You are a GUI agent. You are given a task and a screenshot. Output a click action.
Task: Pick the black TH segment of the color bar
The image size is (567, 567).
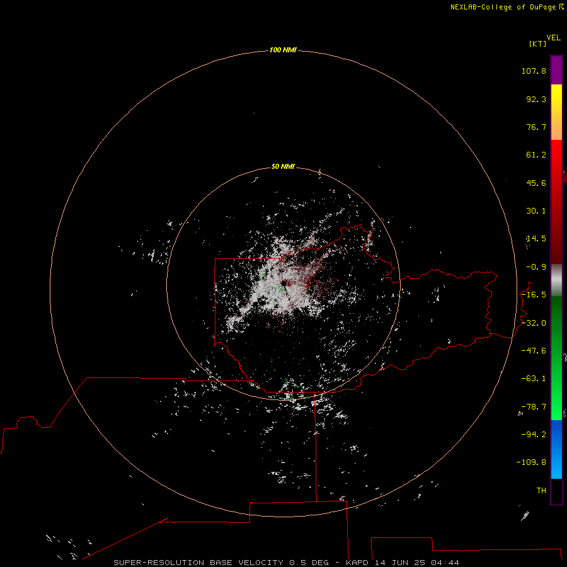(x=556, y=491)
